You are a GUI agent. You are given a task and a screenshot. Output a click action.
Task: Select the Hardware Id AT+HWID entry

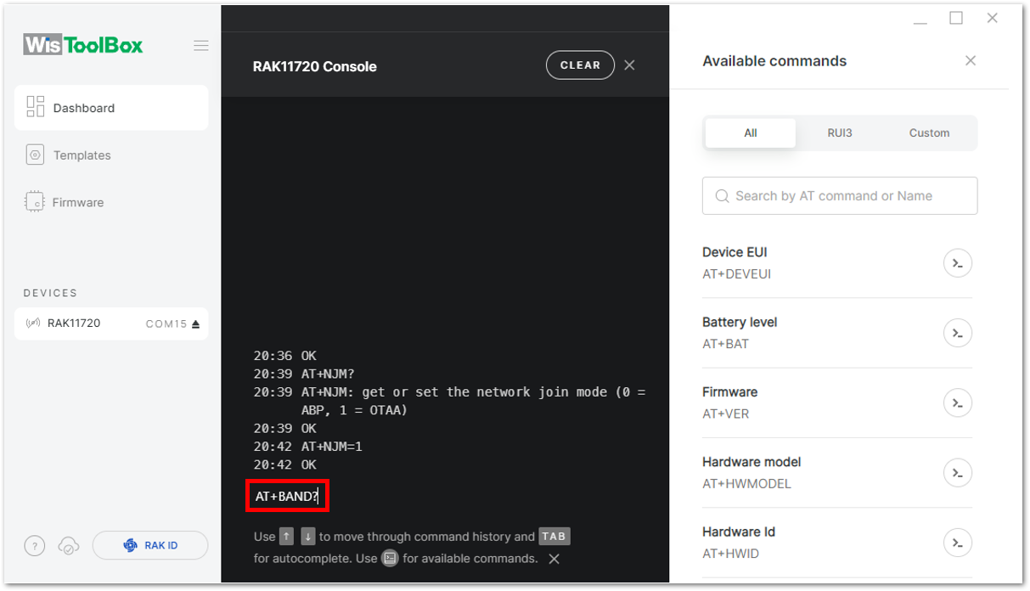coord(837,543)
